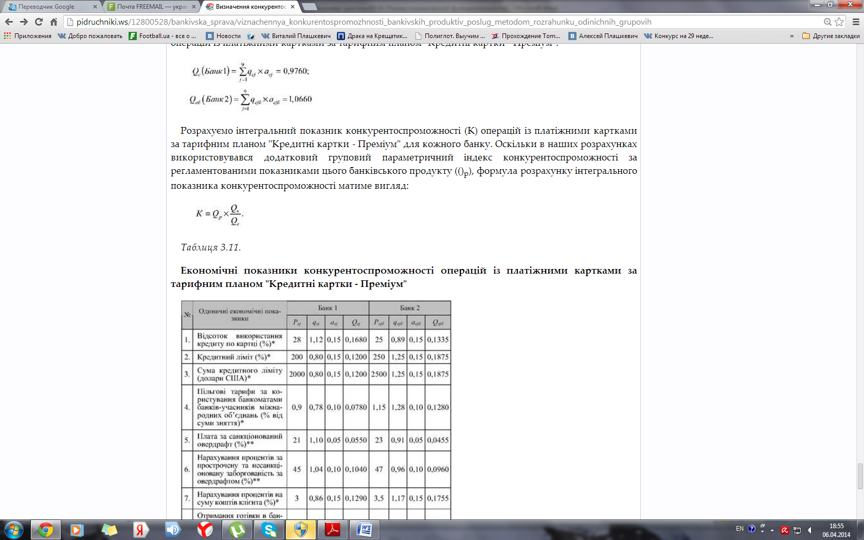Click the red Avira tray icon
Image resolution: width=864 pixels, height=540 pixels.
pos(785,530)
